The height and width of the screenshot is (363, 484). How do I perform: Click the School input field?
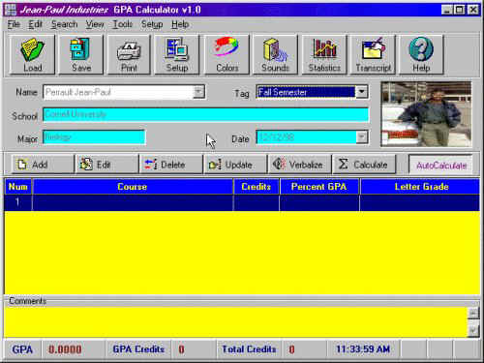(205, 114)
